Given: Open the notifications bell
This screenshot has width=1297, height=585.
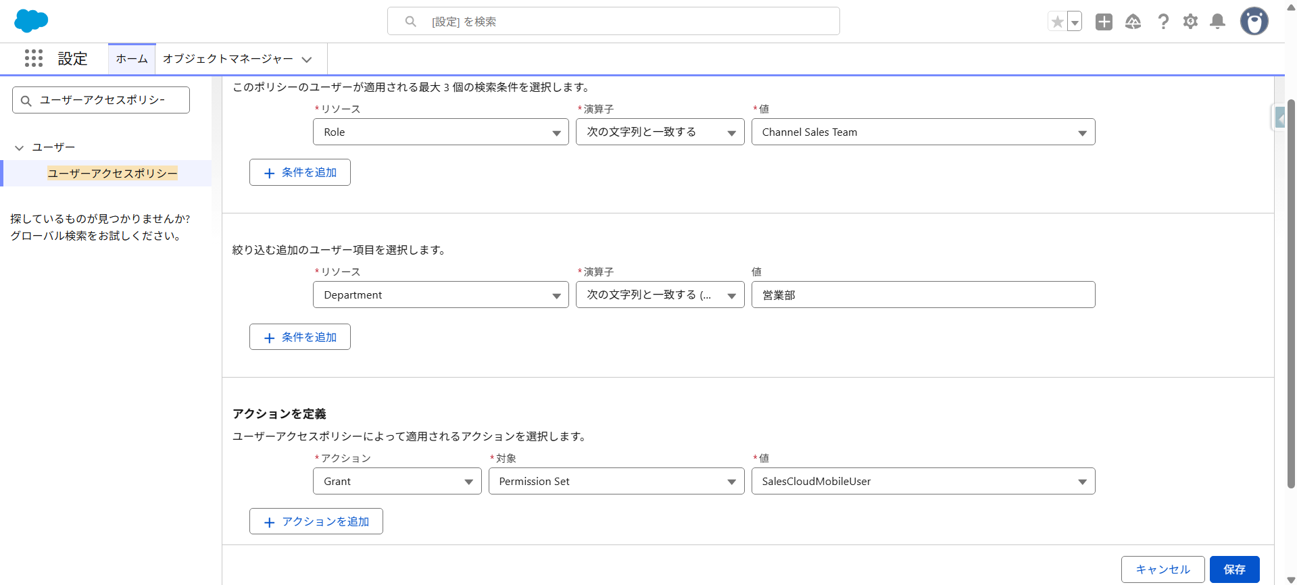Looking at the screenshot, I should (1217, 22).
